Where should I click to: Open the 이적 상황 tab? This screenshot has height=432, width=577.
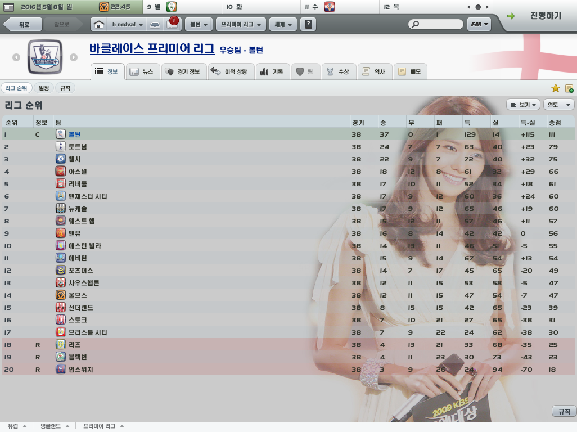point(231,72)
